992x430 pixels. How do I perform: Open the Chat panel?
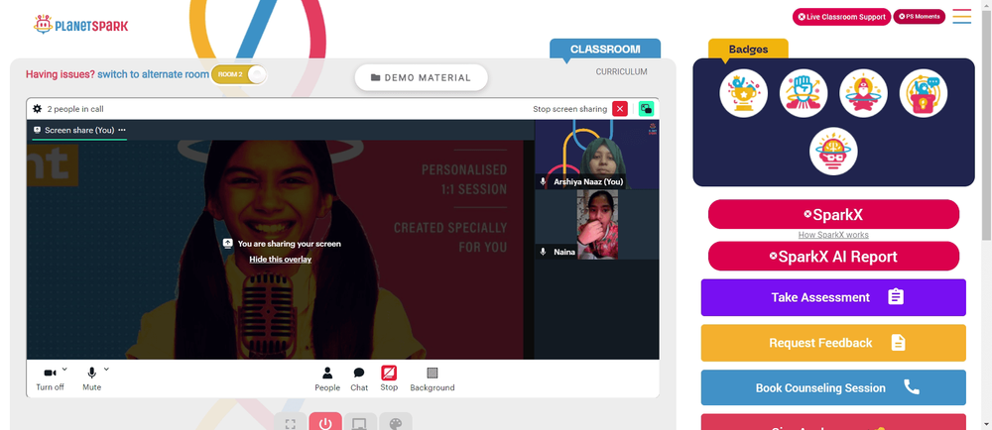pos(359,378)
